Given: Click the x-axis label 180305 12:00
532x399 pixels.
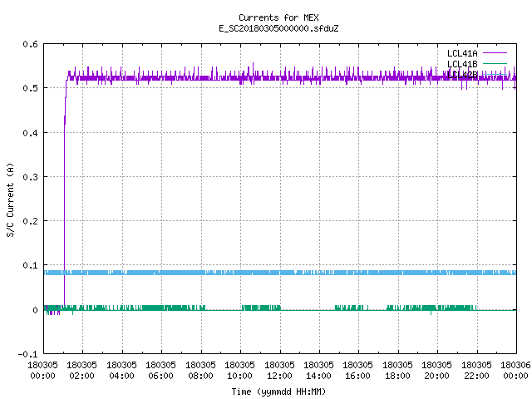Looking at the screenshot, I should tap(279, 371).
